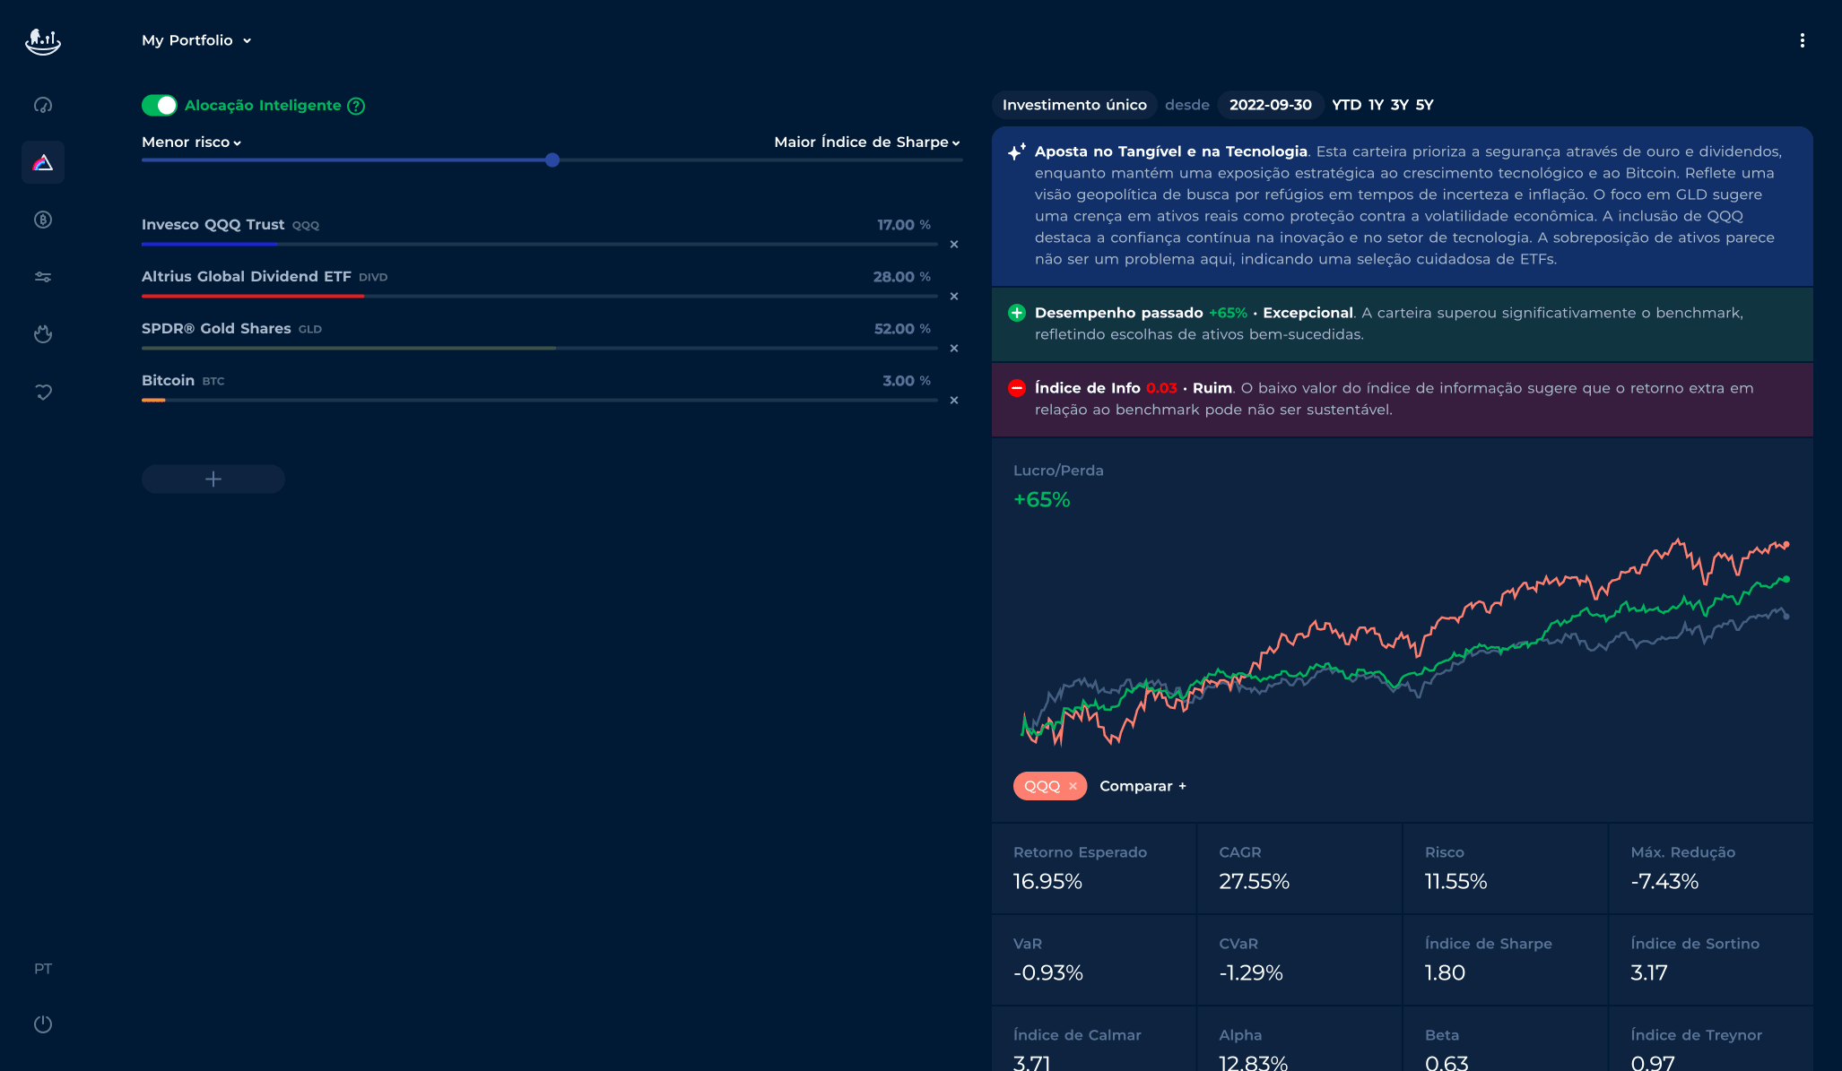Image resolution: width=1842 pixels, height=1071 pixels.
Task: Click the 52.00 % GLD weight value
Action: tap(902, 329)
